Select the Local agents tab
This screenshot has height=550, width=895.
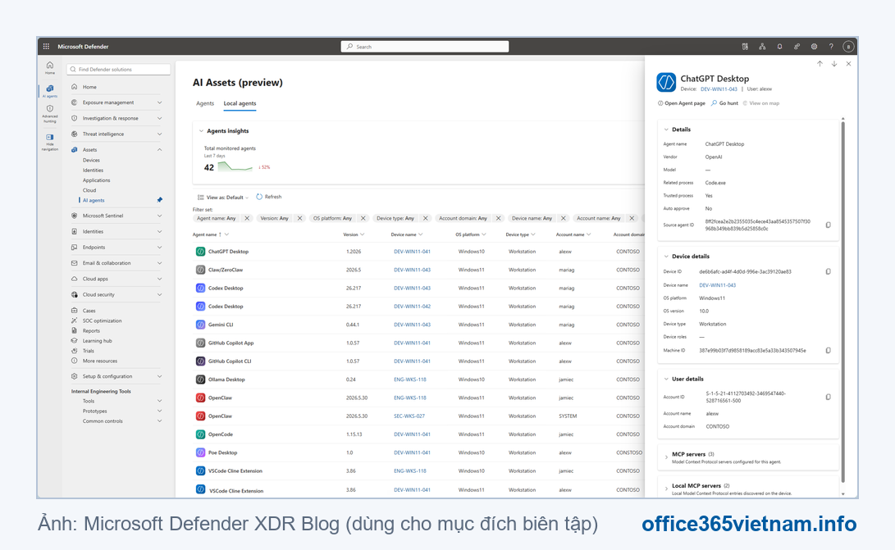(240, 103)
